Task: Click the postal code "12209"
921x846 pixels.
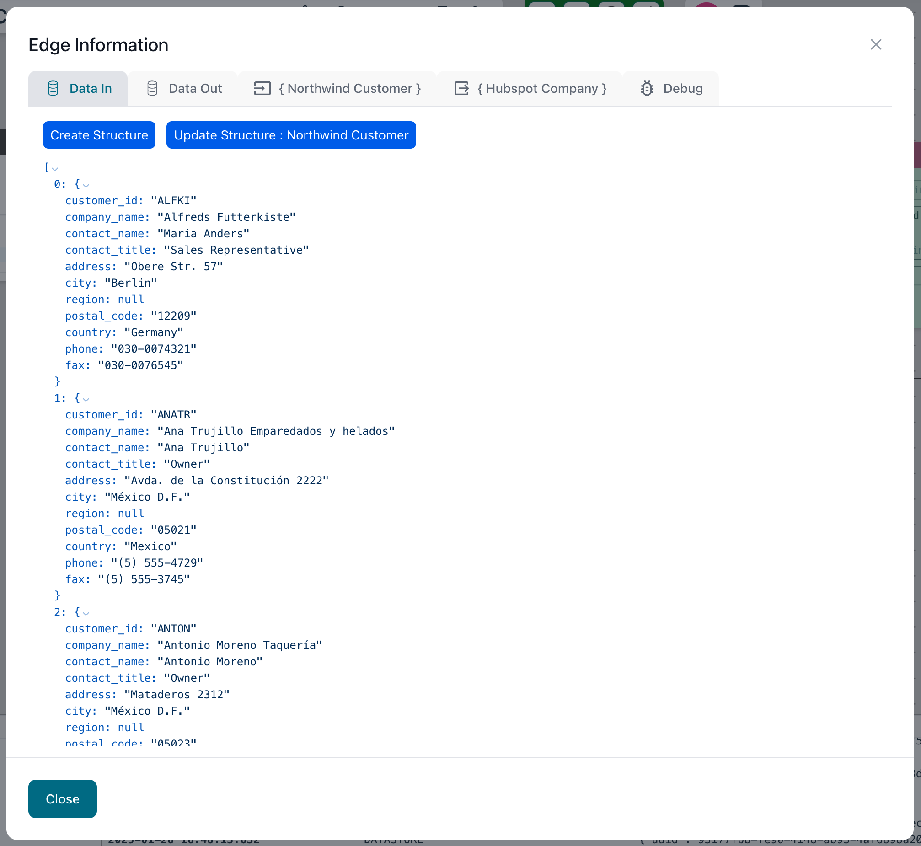Action: tap(173, 316)
